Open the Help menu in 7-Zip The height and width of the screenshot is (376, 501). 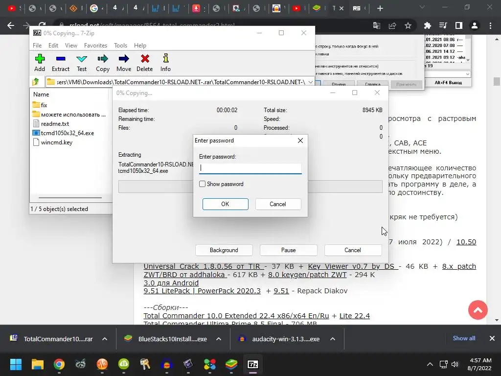point(140,46)
